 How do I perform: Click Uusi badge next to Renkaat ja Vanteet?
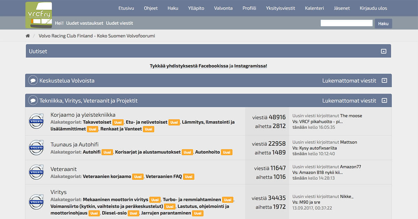[149, 129]
